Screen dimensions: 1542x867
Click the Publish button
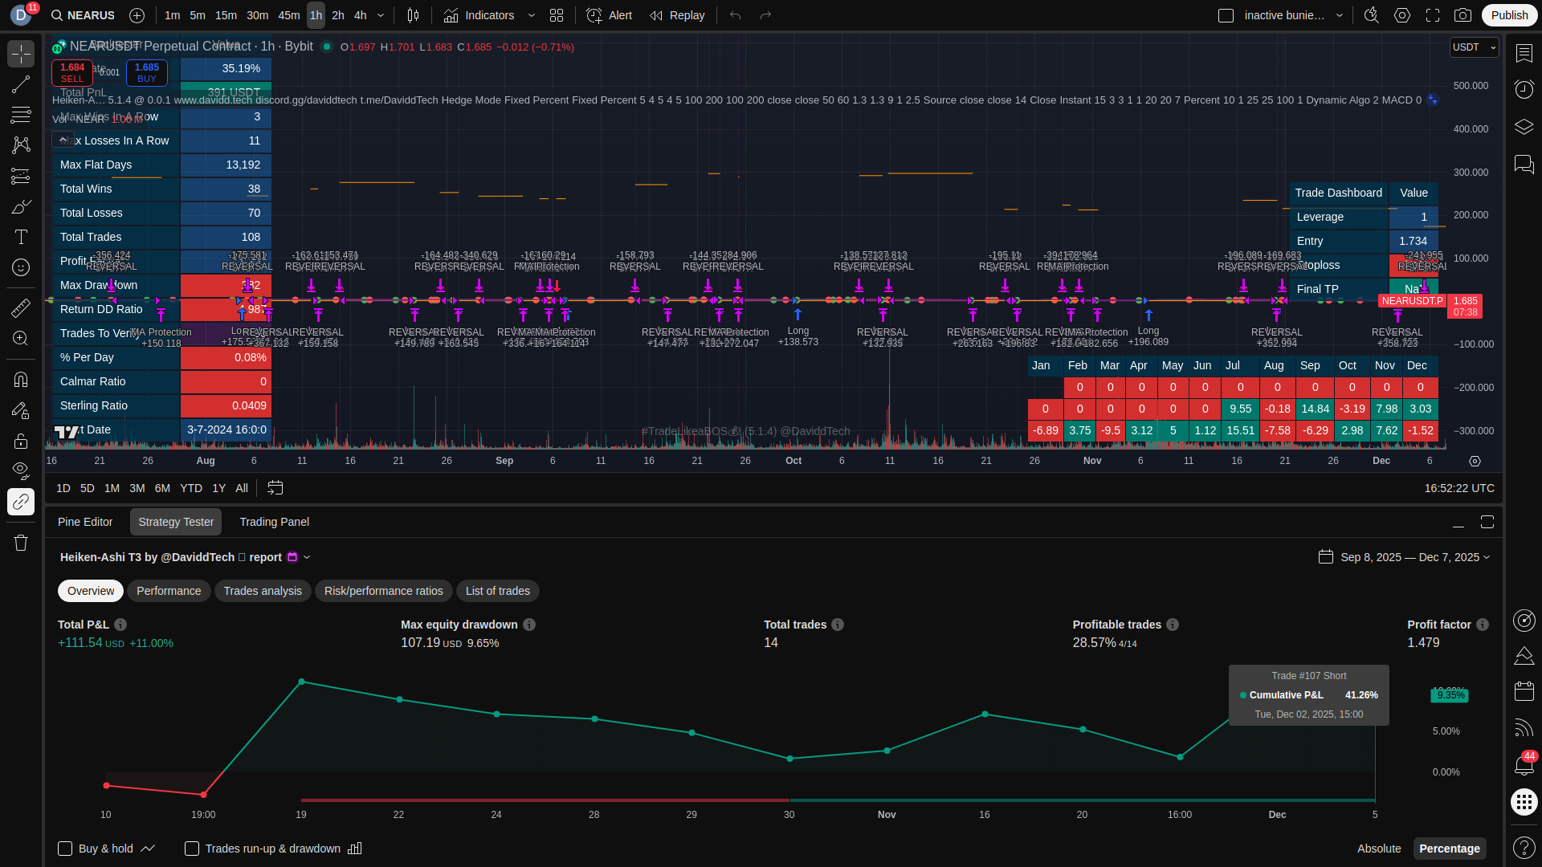pyautogui.click(x=1509, y=15)
